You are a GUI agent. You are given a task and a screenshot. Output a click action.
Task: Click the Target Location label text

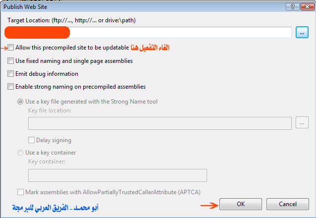(71, 20)
